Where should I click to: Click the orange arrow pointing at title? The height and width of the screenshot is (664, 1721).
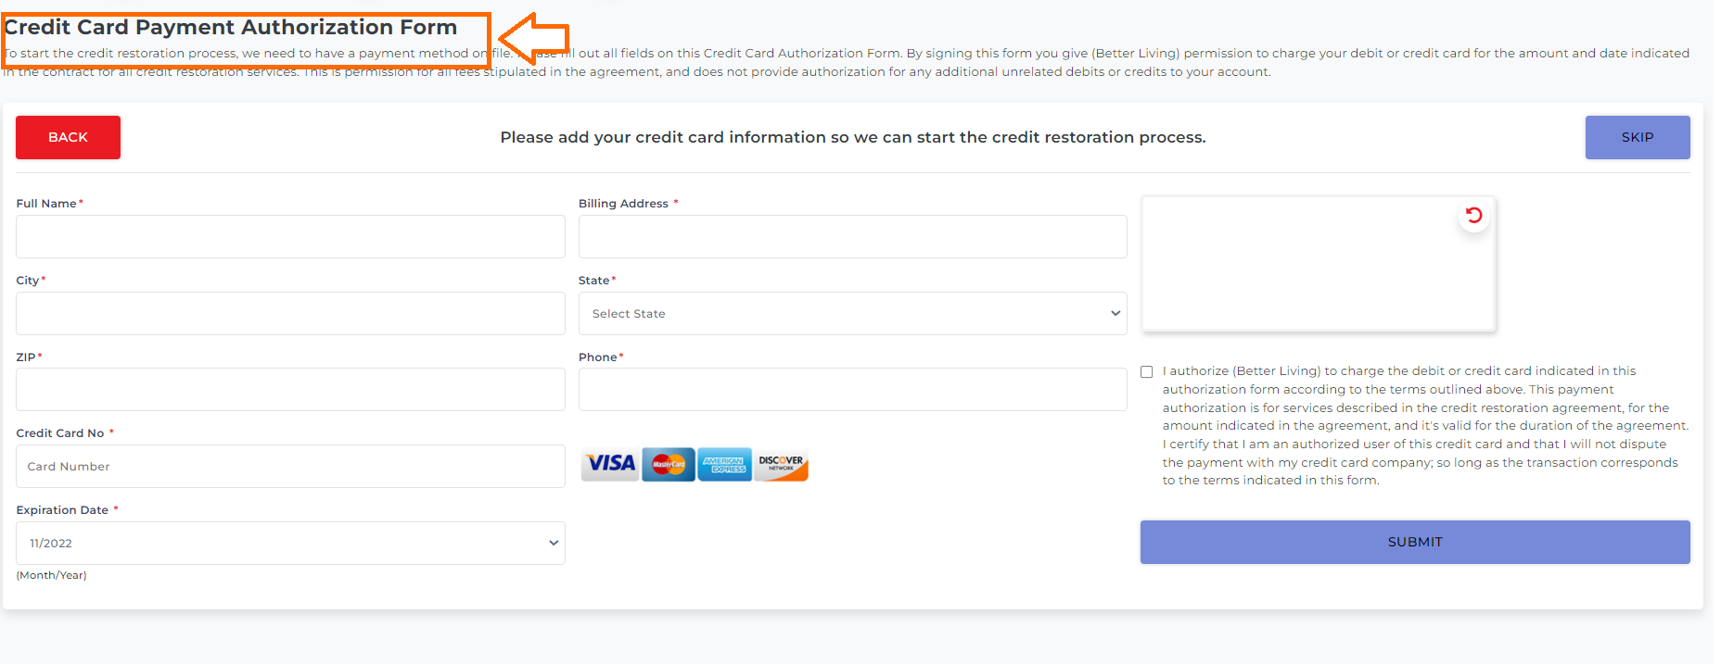(534, 38)
